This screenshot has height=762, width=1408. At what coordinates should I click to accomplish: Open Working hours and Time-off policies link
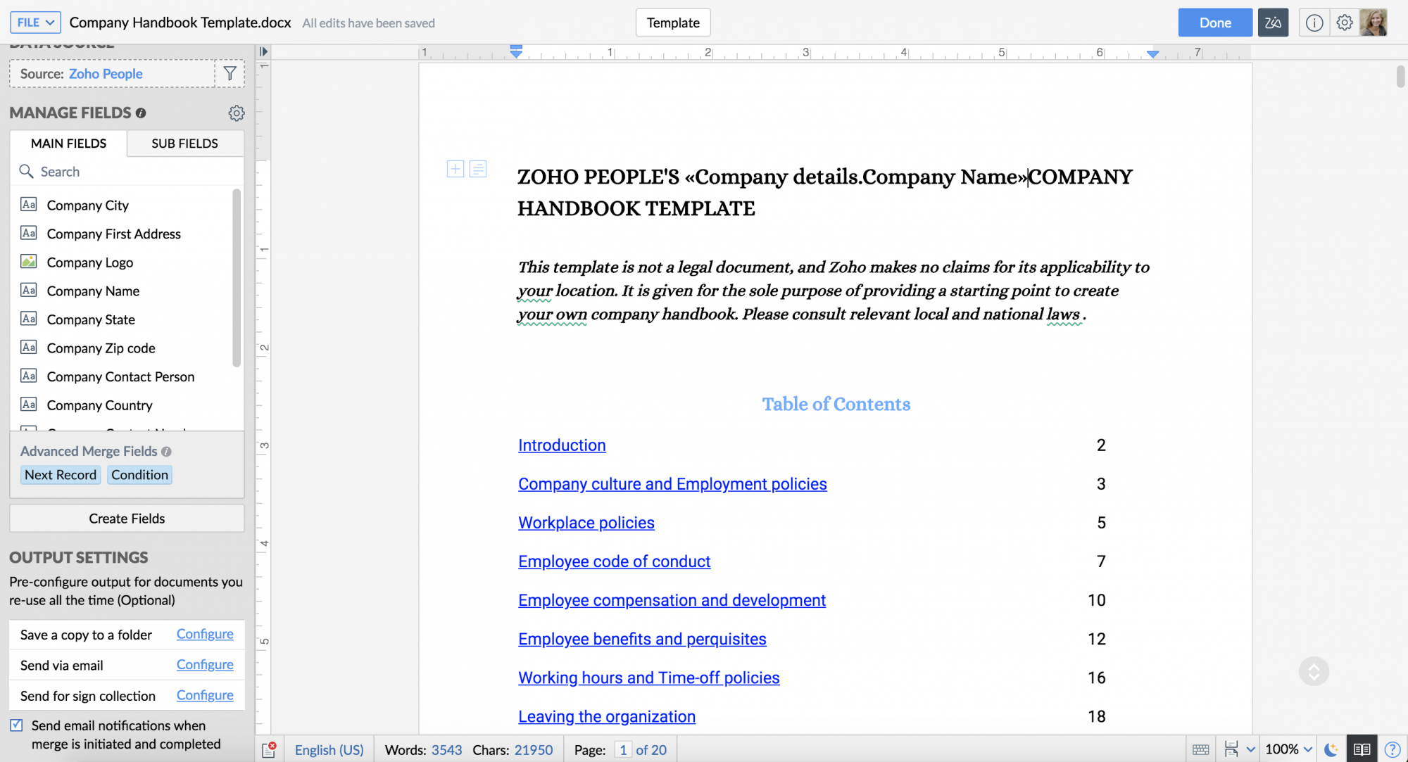tap(649, 678)
